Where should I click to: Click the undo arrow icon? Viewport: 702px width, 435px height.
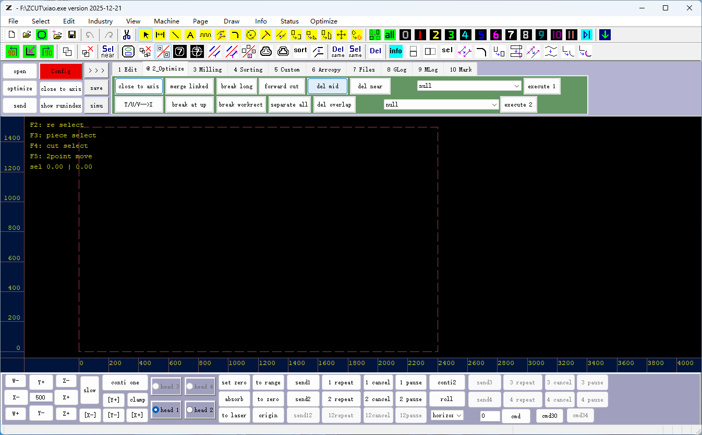coord(90,35)
